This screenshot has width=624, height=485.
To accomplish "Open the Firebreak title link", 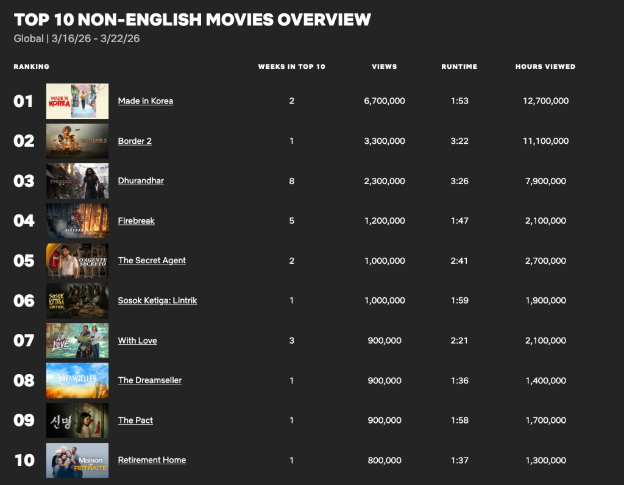I will point(136,221).
